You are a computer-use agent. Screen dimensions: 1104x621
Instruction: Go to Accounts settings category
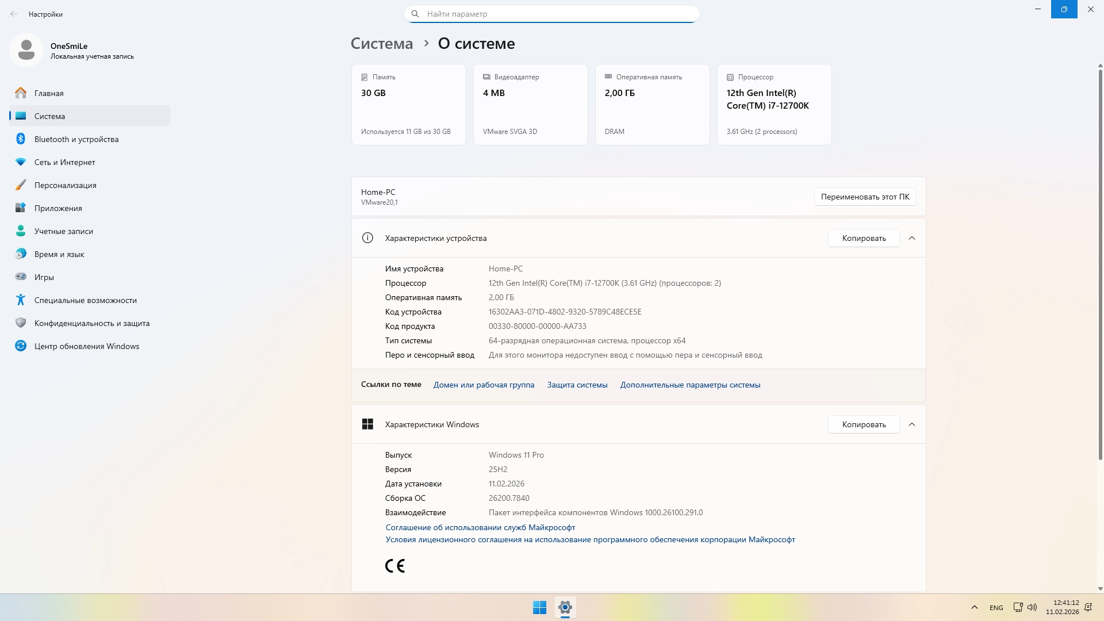(x=63, y=231)
